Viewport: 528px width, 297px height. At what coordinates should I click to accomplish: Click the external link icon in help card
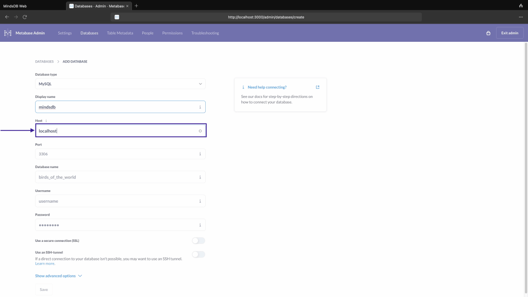[318, 87]
